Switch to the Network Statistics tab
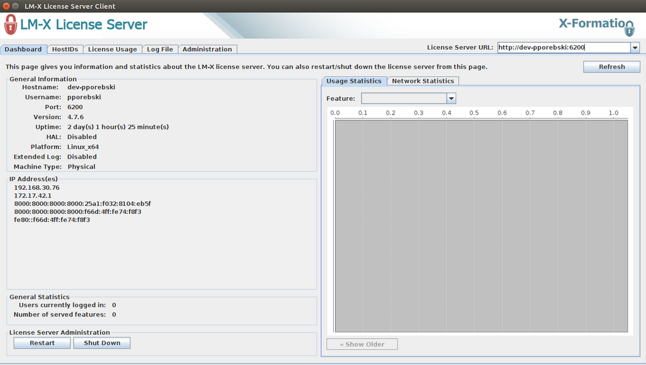Screen dimensions: 646x365 (423, 82)
